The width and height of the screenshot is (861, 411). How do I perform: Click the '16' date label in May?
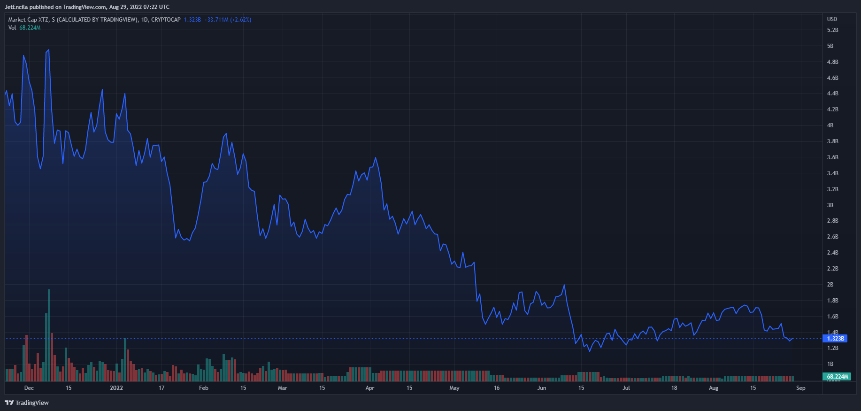497,388
